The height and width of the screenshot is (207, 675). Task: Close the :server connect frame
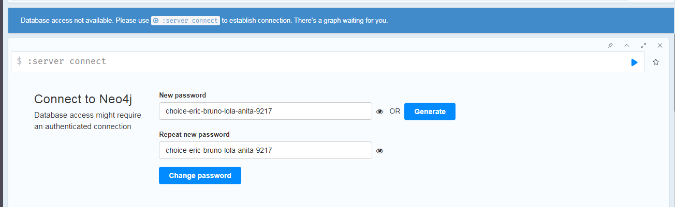click(x=660, y=45)
